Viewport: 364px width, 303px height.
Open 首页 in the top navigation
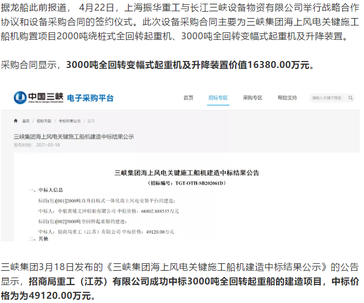pos(188,98)
